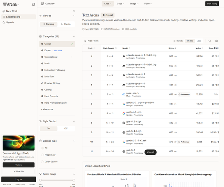Click the models icon beside 360 models
Image resolution: width=224 pixels, height=187 pixels.
123,29
